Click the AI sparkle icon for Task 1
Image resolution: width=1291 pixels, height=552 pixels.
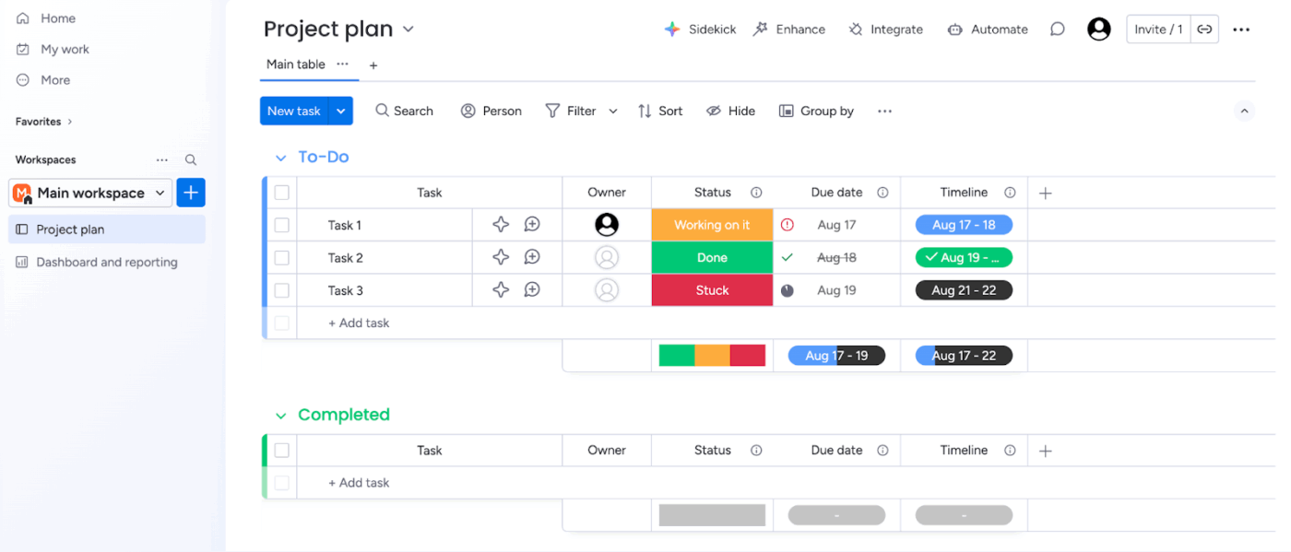coord(501,224)
